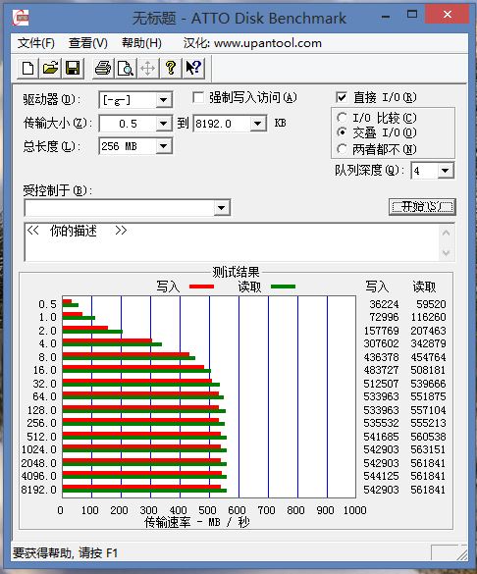Click description box scroll up arrow
This screenshot has width=477, height=574.
(x=446, y=233)
